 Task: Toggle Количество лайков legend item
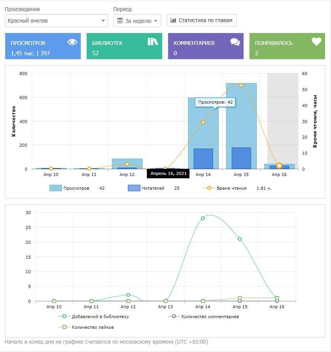coord(92,327)
